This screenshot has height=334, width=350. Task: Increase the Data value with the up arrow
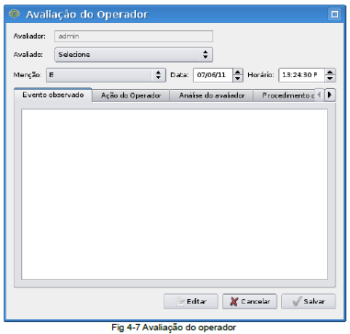(238, 72)
